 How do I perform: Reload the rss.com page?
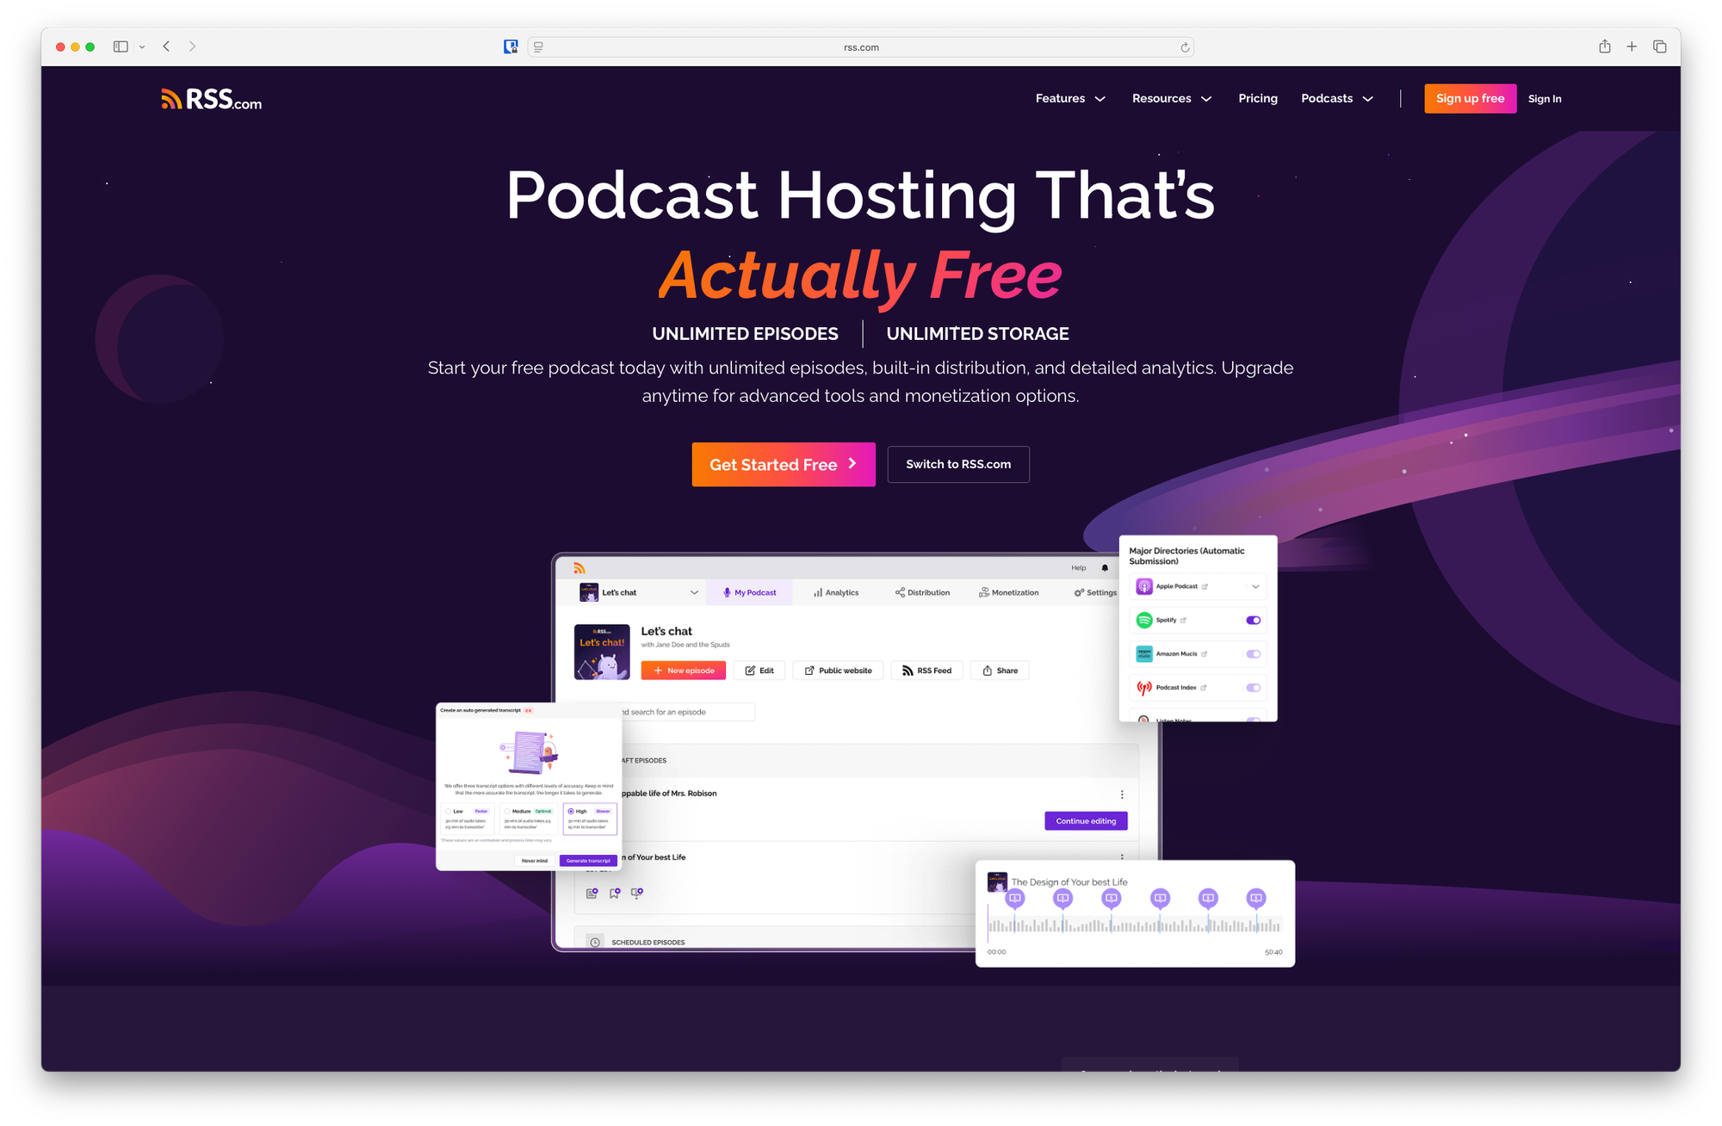click(1185, 47)
